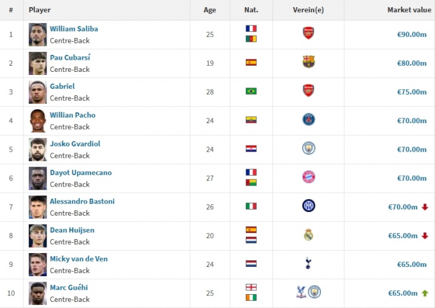Sort table by Market value column header
The image size is (435, 308).
tap(409, 10)
